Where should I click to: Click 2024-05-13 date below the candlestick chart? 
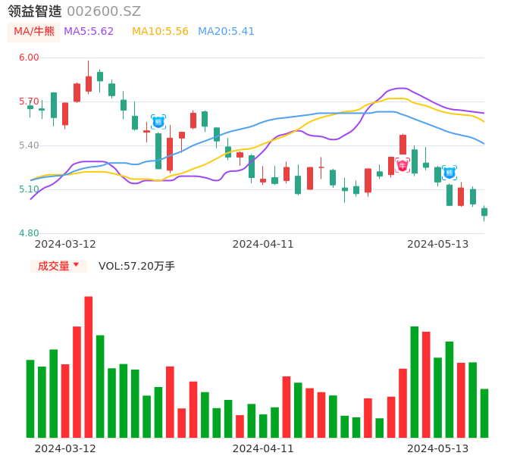click(438, 244)
